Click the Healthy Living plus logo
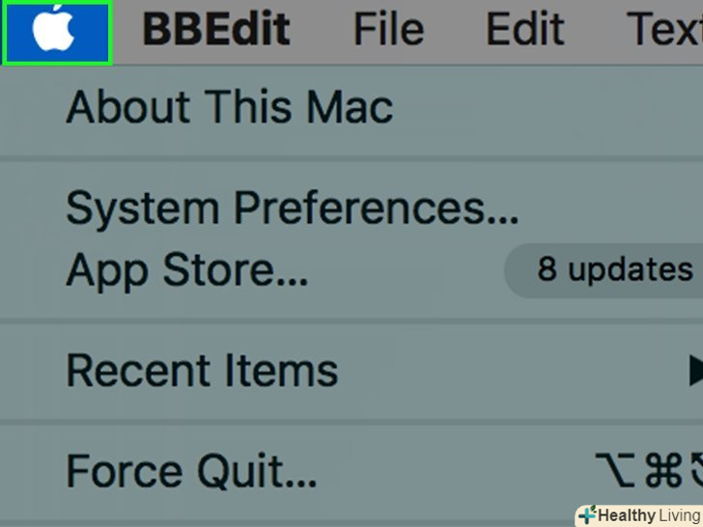 click(585, 515)
